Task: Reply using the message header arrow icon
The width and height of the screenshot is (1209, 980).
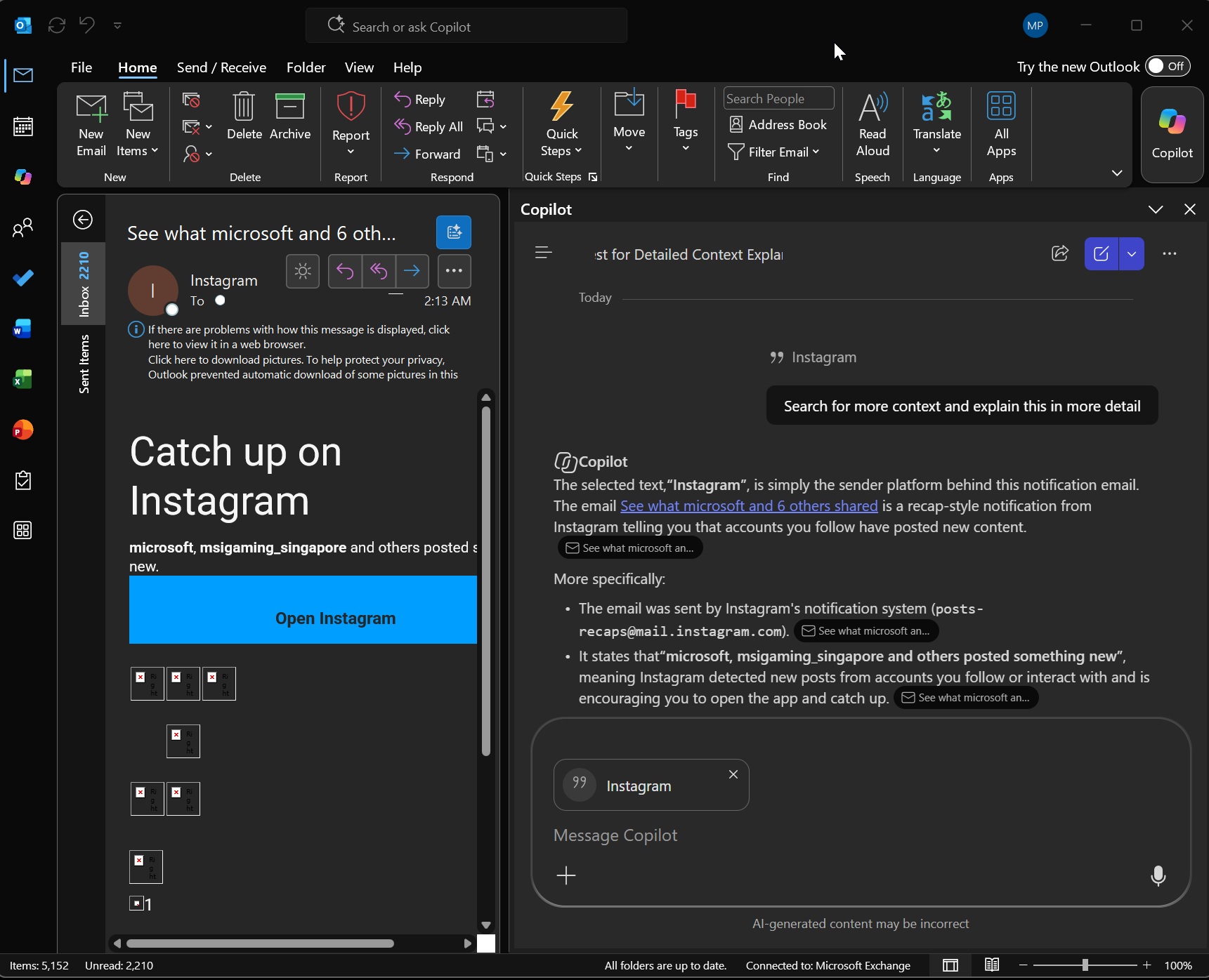Action: [x=345, y=271]
